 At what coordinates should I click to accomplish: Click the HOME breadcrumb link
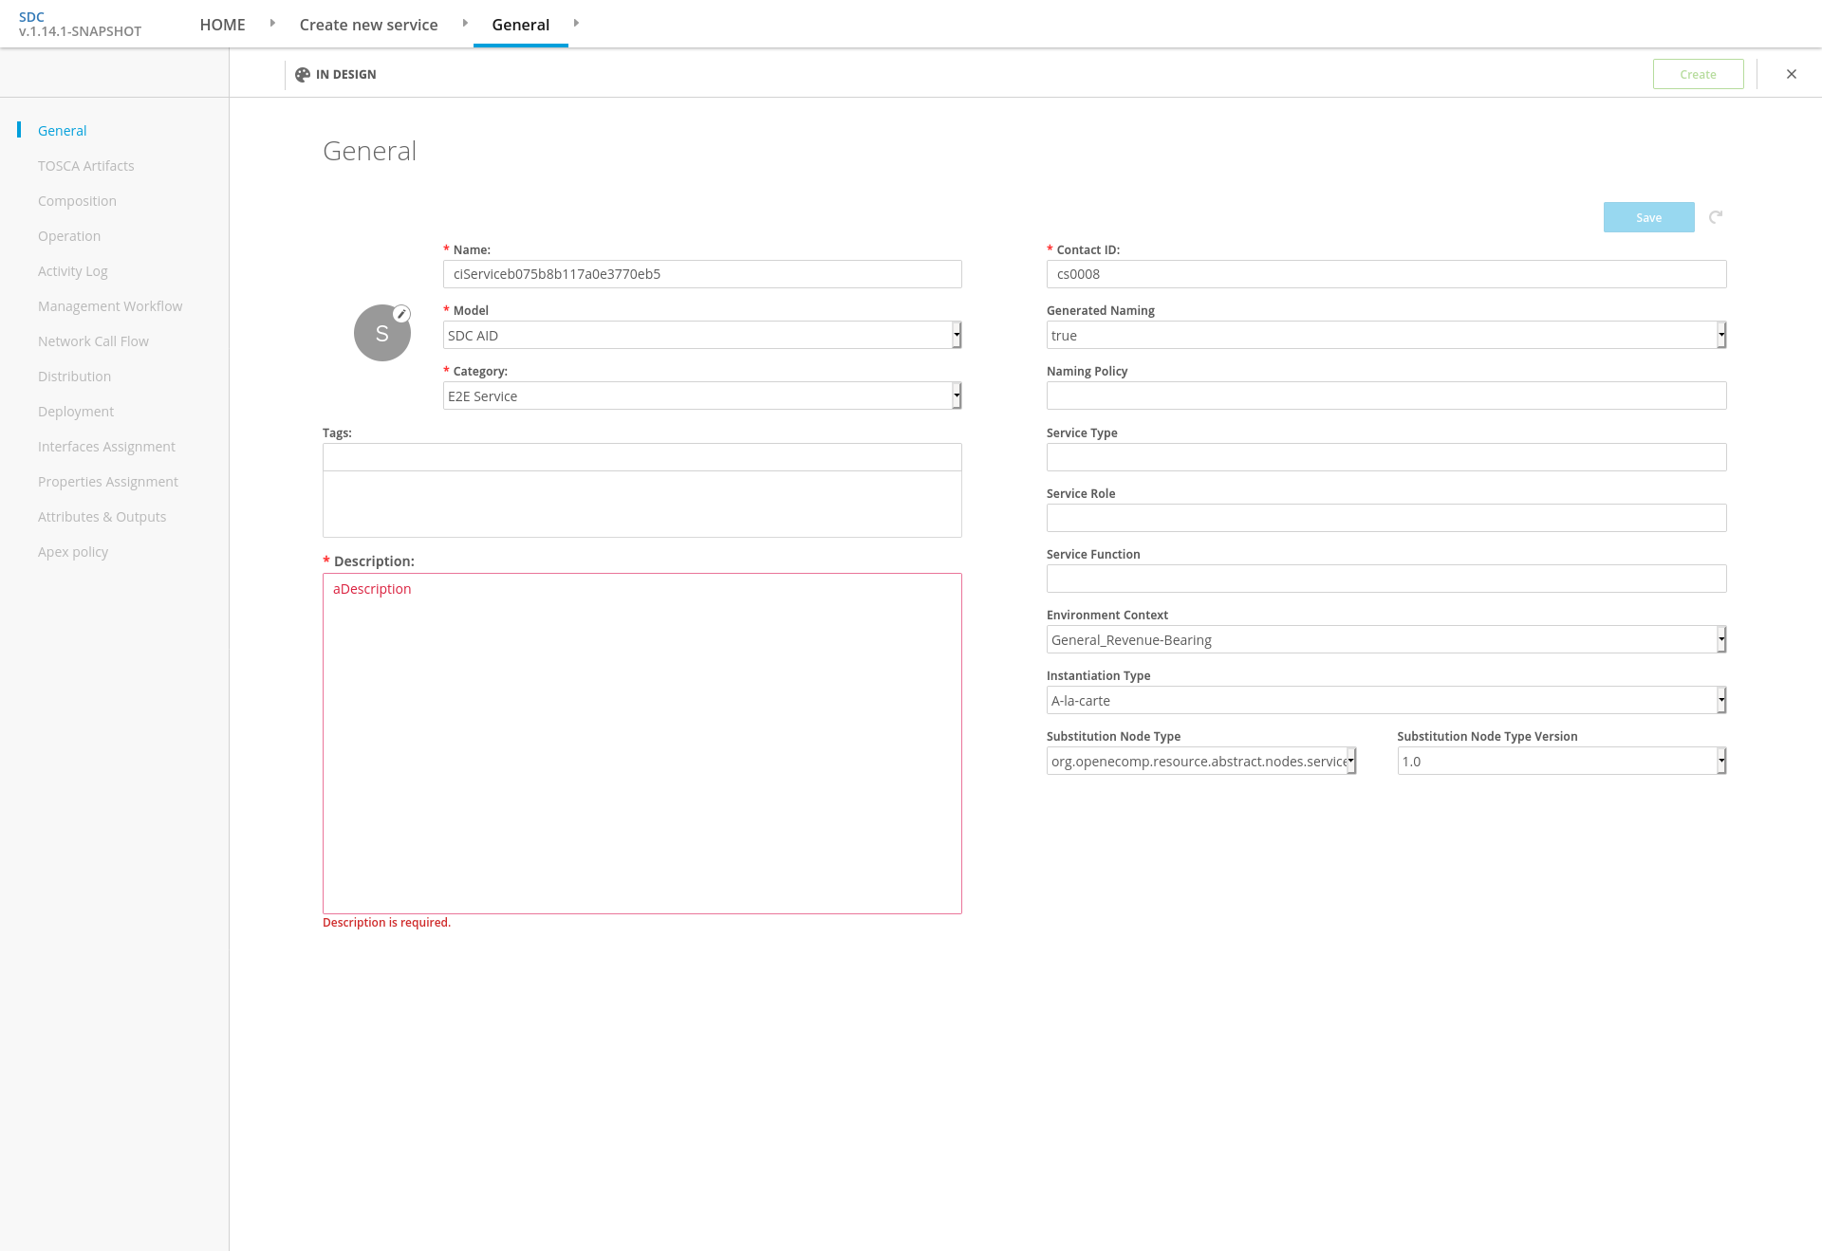pyautogui.click(x=222, y=25)
